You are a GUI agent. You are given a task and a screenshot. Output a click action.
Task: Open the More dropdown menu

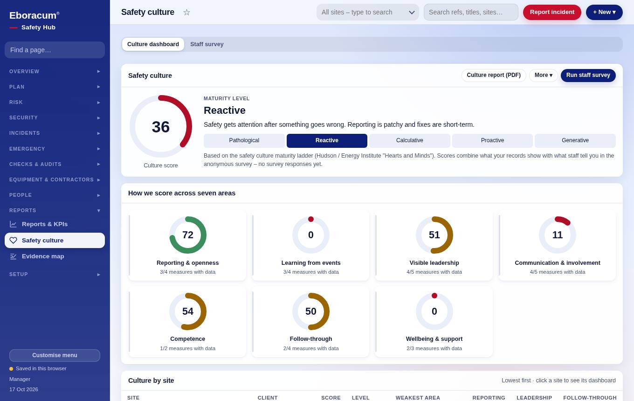coord(544,76)
